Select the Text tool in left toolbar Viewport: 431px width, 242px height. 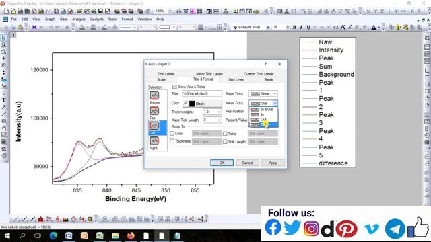coord(3,100)
